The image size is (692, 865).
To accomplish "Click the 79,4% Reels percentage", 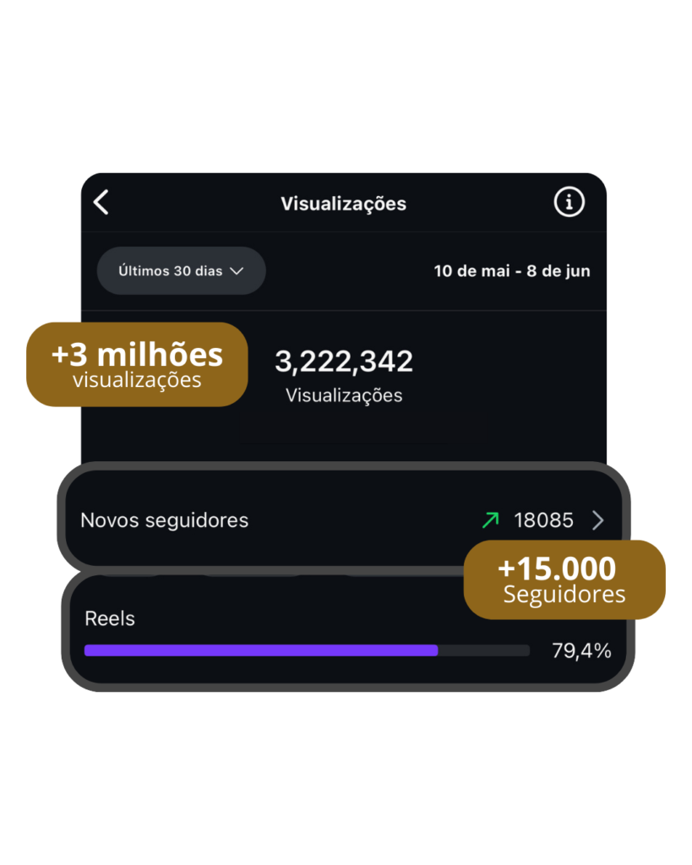I will pyautogui.click(x=581, y=650).
